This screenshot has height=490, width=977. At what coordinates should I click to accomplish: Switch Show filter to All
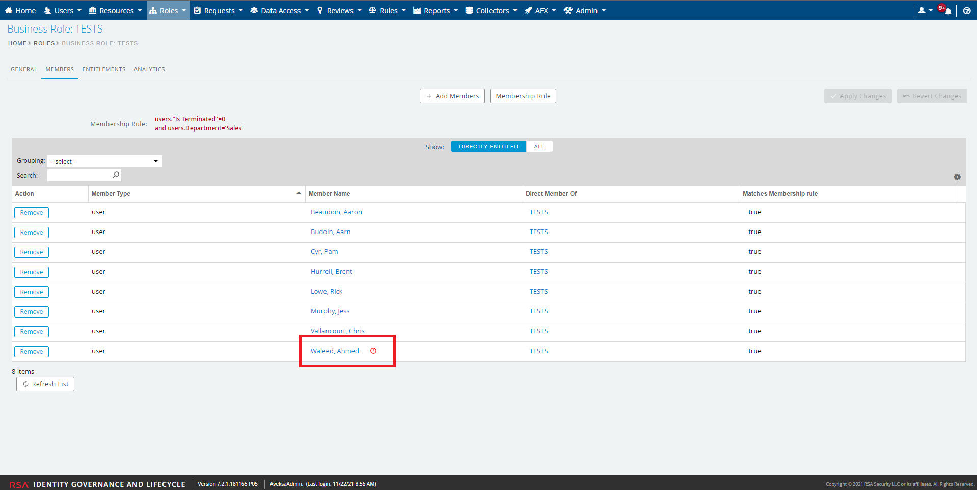539,147
